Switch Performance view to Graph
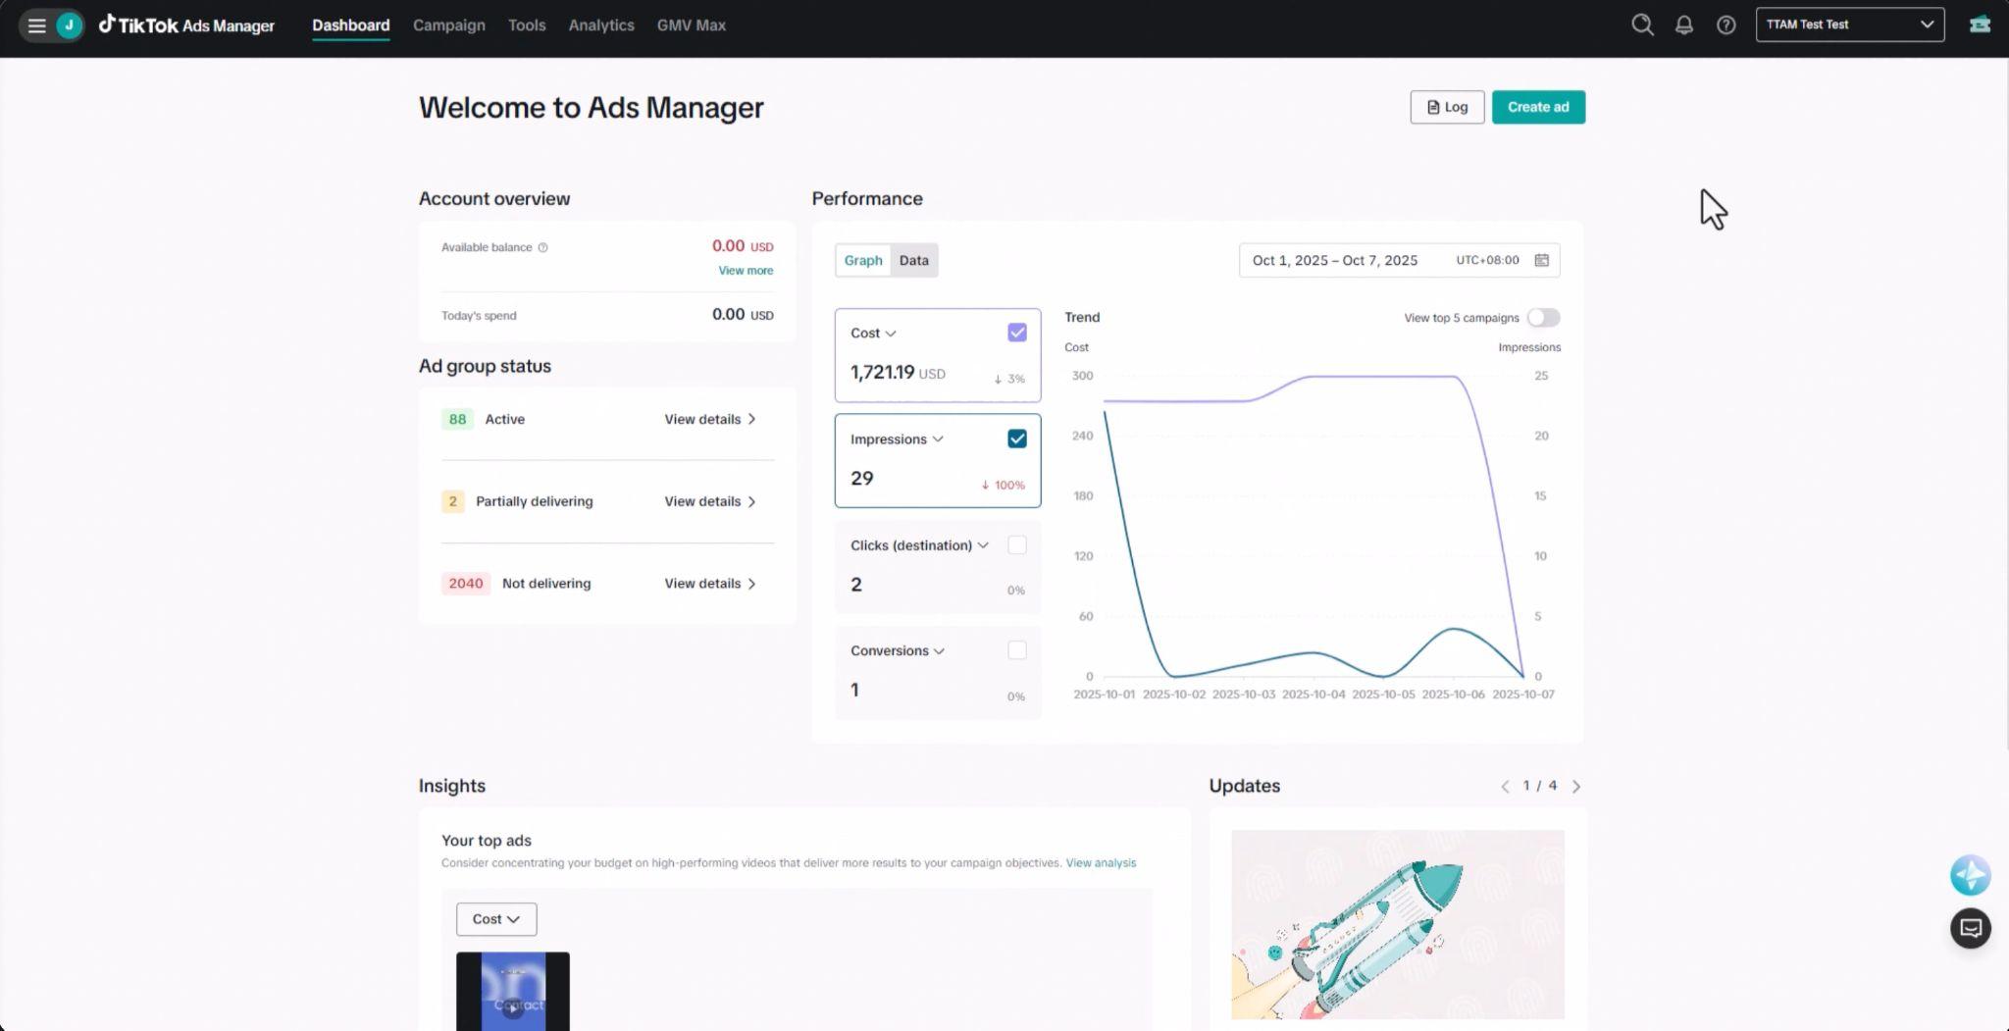Screen dimensions: 2009x1031 (863, 260)
